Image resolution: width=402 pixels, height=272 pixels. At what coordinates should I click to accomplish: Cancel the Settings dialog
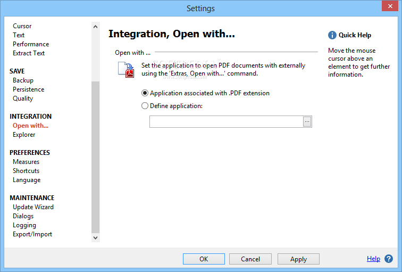pyautogui.click(x=250, y=259)
